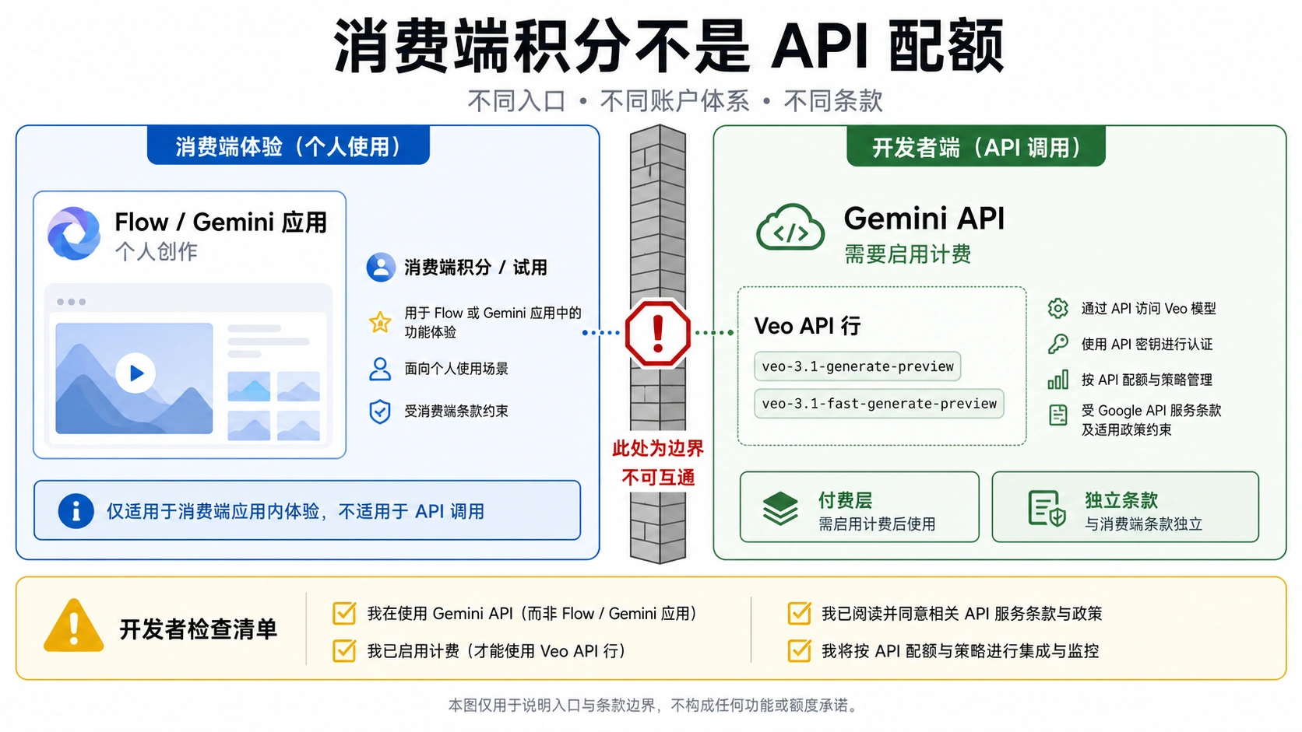Click the user avatar icon beside 消费端积分 / 试用
The image size is (1302, 732).
pyautogui.click(x=381, y=267)
